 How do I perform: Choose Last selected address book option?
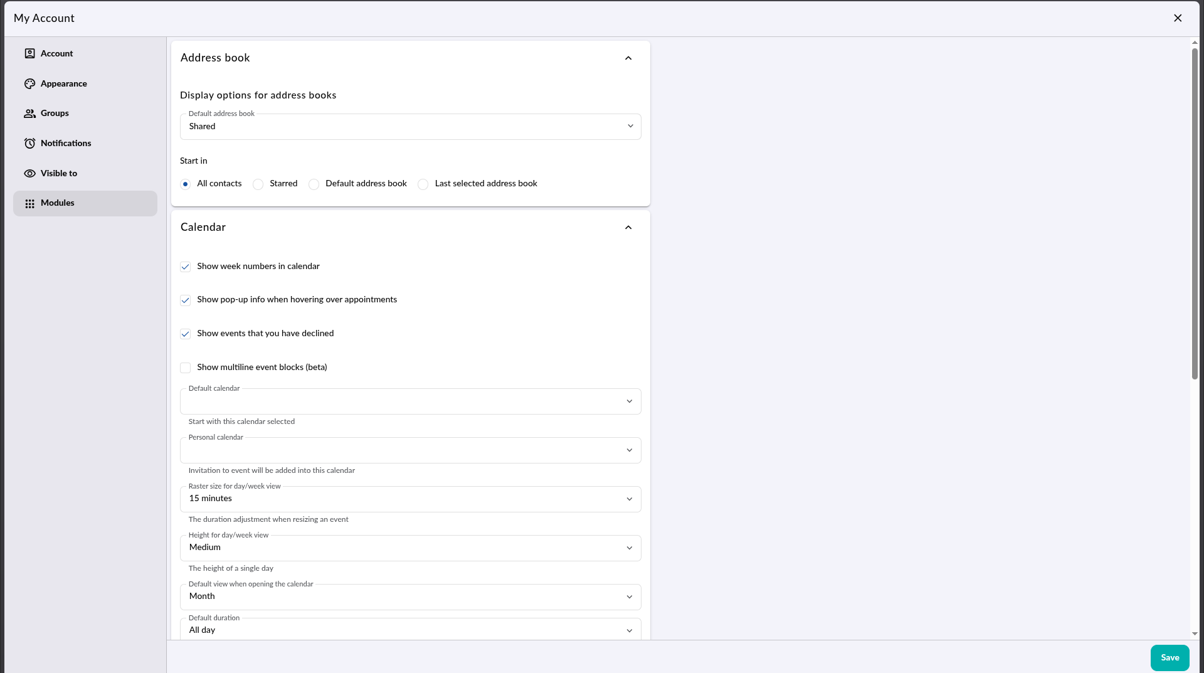[x=423, y=184]
